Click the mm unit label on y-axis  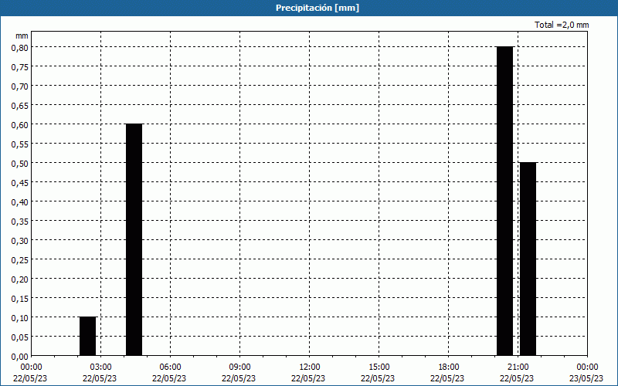pyautogui.click(x=22, y=36)
